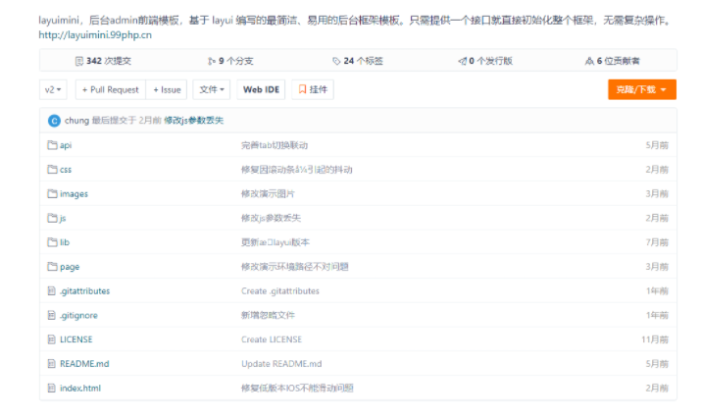Open commit message 修改演示图片

268,194
